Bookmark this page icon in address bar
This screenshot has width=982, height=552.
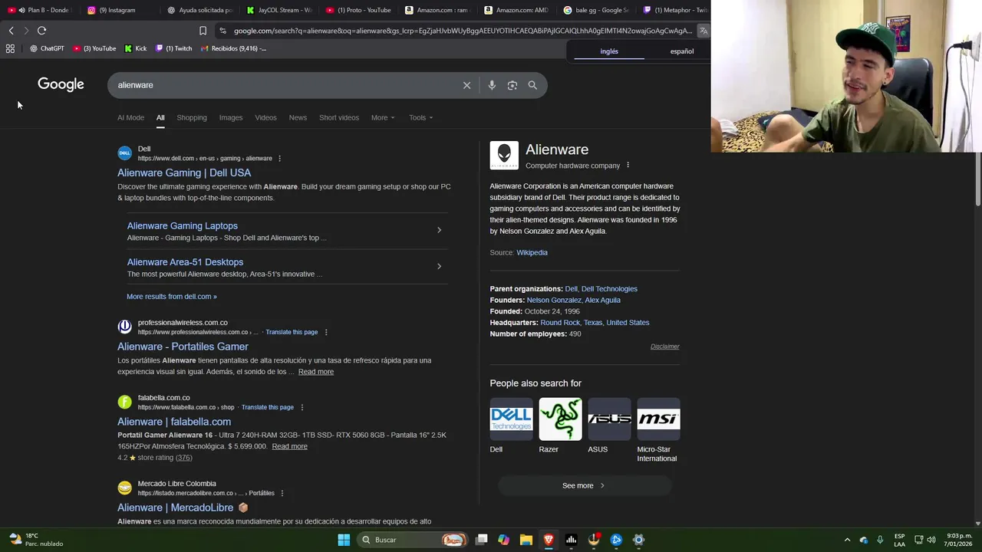tap(203, 31)
